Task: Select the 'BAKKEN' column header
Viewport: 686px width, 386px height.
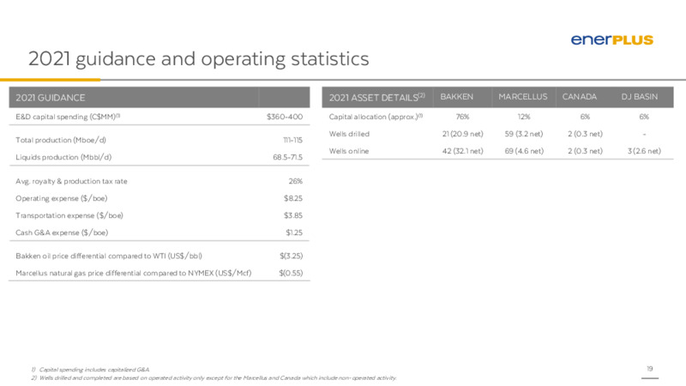Action: tap(457, 97)
